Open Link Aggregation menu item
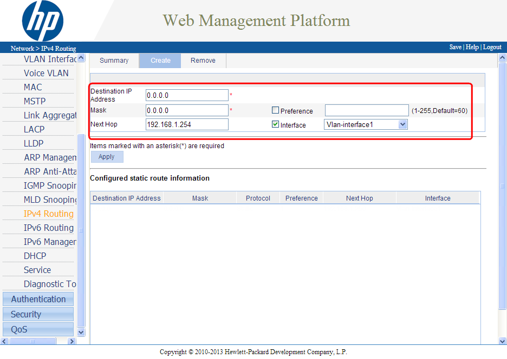 (50, 115)
